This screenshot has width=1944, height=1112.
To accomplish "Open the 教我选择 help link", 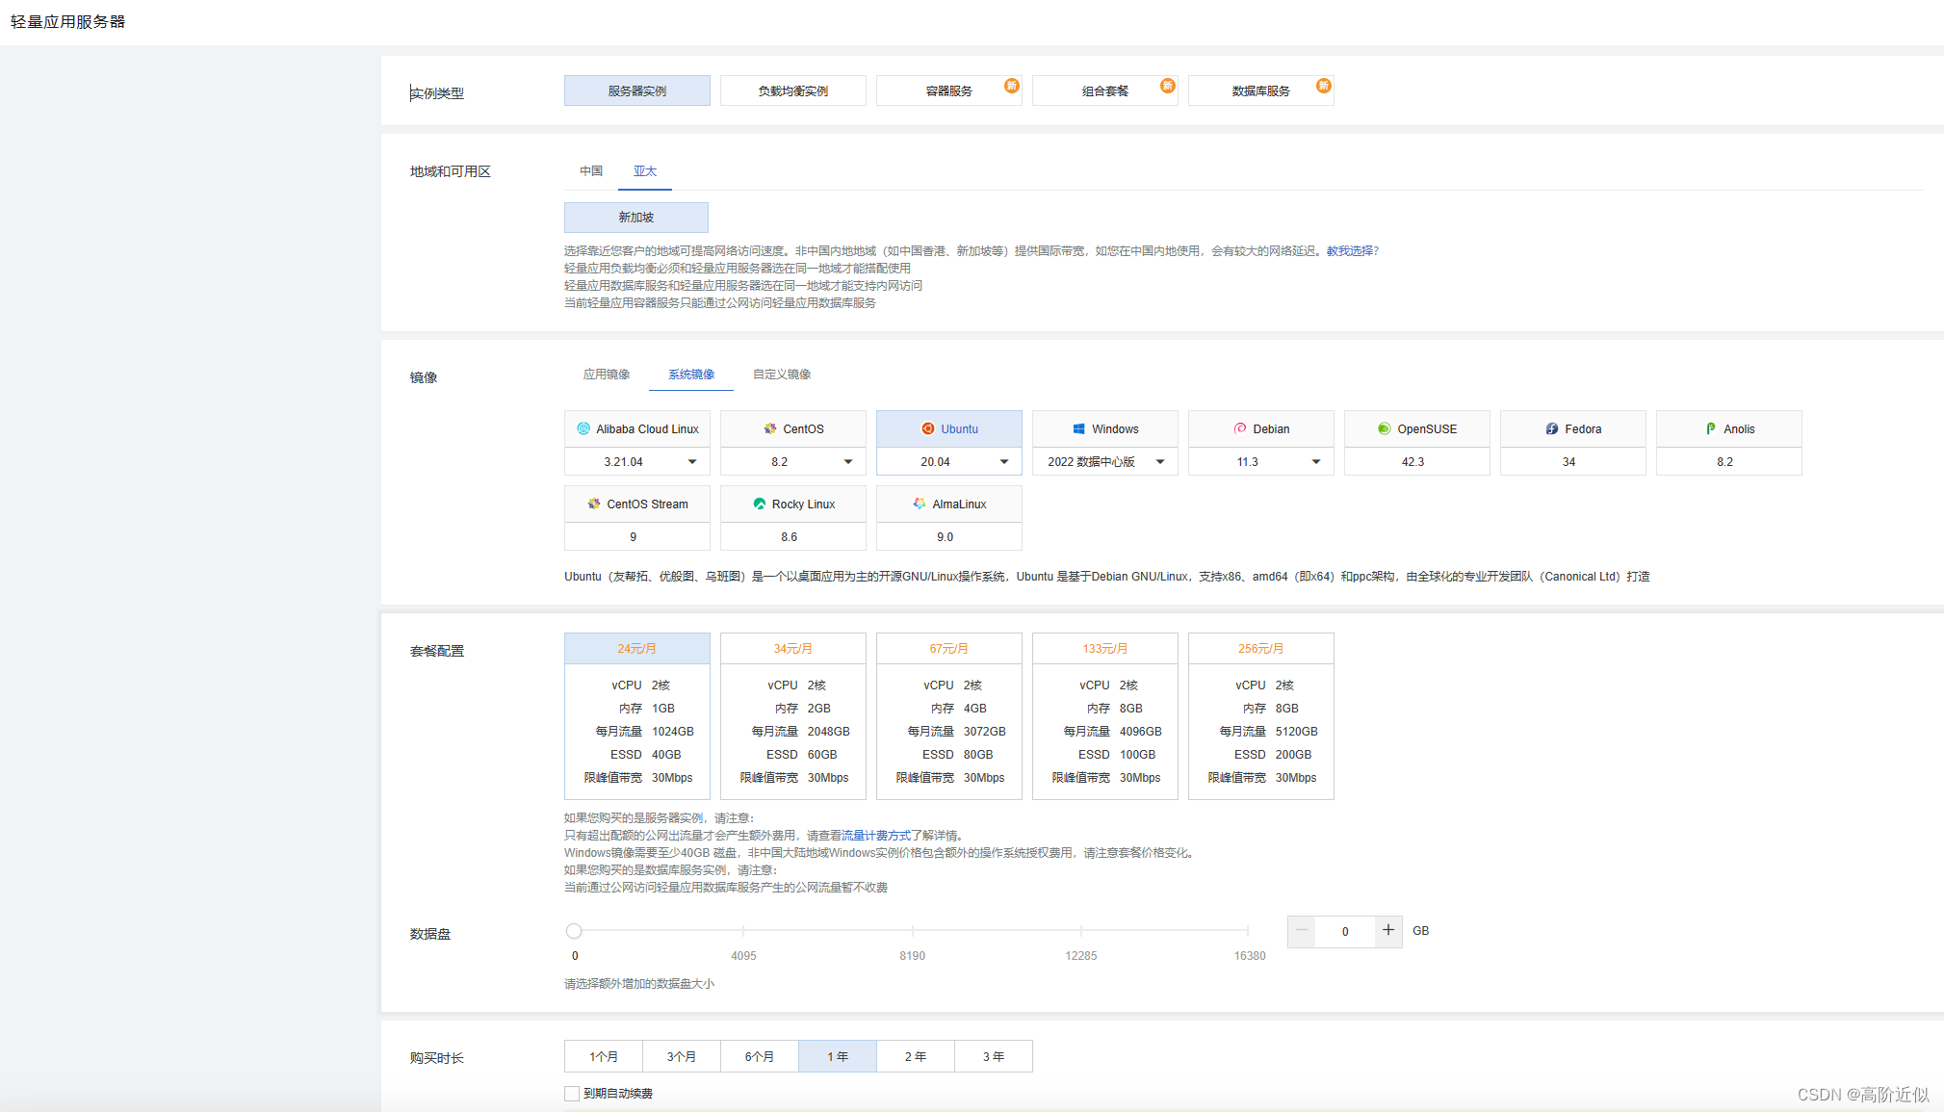I will [1350, 251].
